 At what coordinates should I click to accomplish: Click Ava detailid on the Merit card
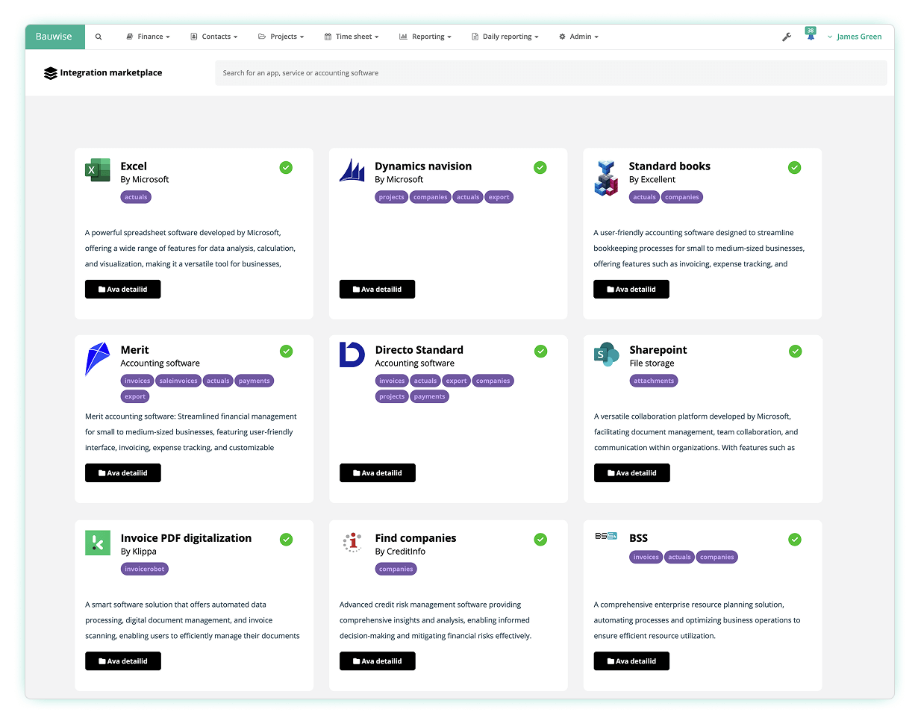pyautogui.click(x=122, y=472)
